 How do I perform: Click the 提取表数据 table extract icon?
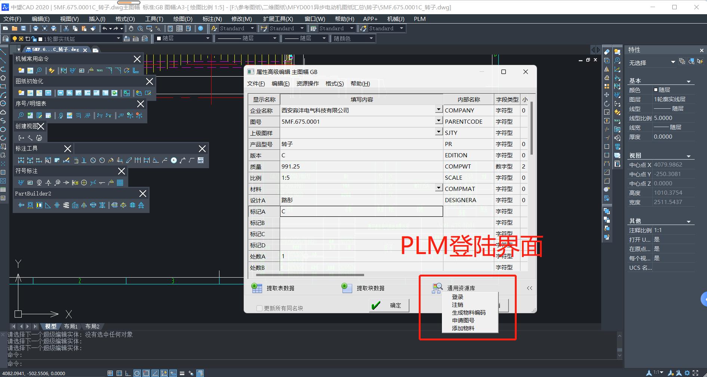(x=257, y=288)
